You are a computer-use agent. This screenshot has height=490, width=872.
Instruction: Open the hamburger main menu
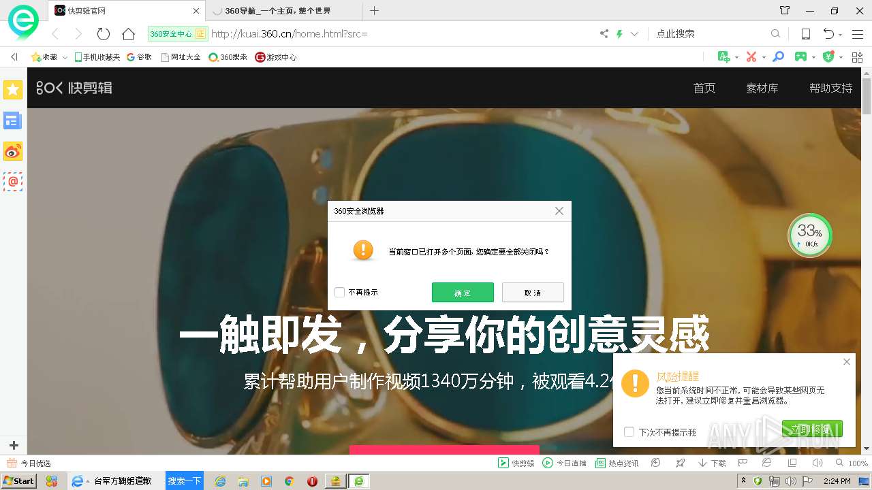(x=858, y=34)
